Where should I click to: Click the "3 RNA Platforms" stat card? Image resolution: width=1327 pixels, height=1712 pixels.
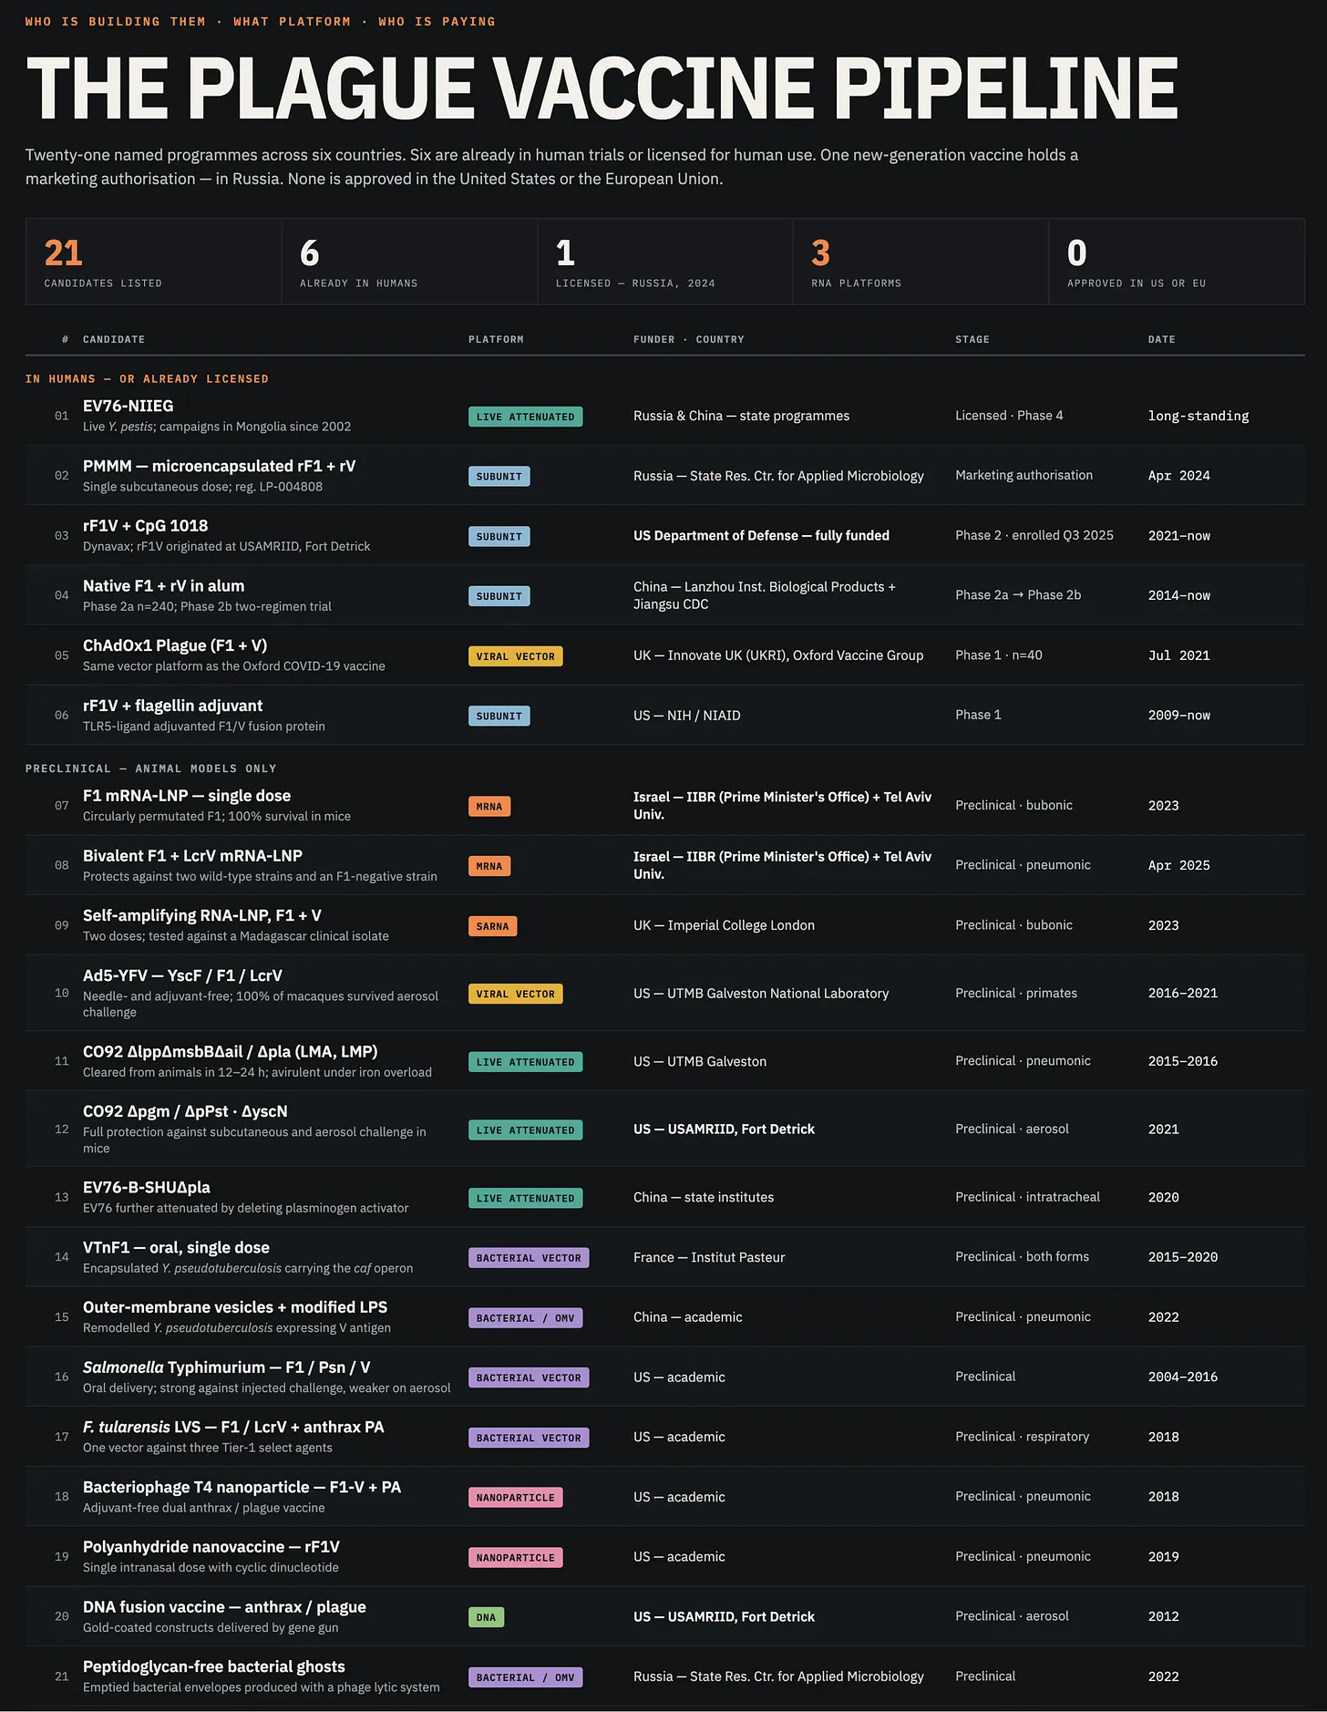[x=921, y=262]
